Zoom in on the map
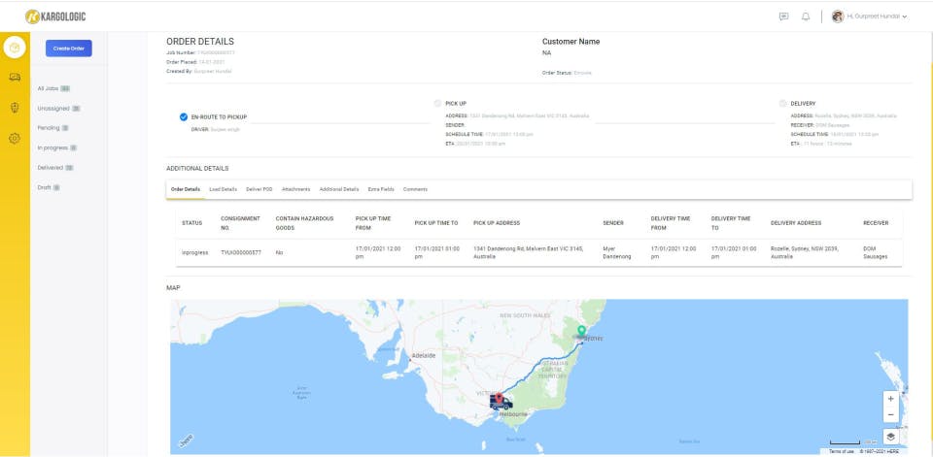This screenshot has height=457, width=933. [890, 398]
